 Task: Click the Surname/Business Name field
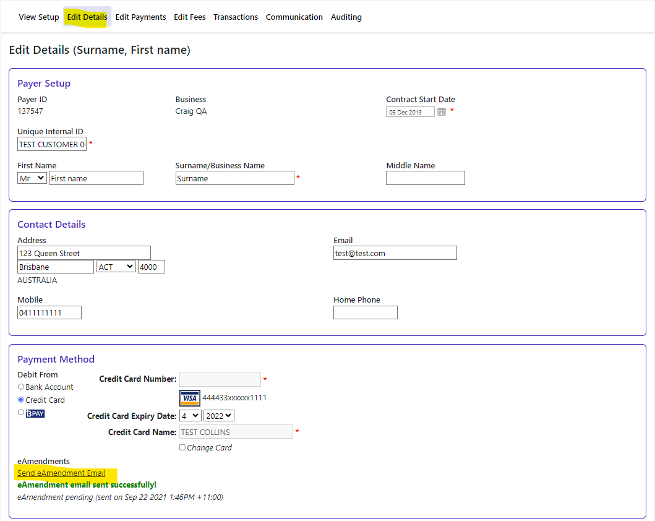tap(234, 178)
